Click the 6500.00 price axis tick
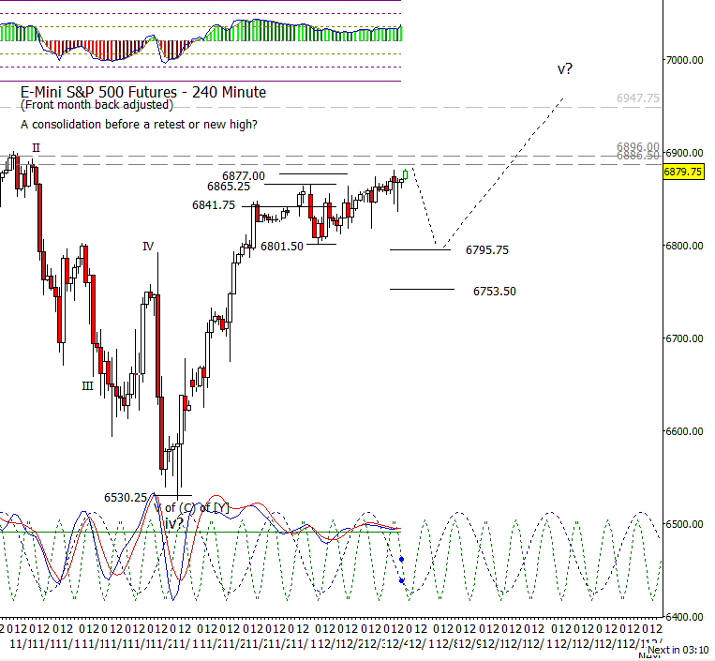Image resolution: width=715 pixels, height=661 pixels. click(684, 524)
